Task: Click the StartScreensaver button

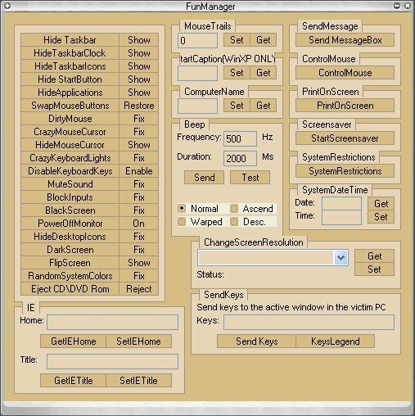Action: pos(345,138)
